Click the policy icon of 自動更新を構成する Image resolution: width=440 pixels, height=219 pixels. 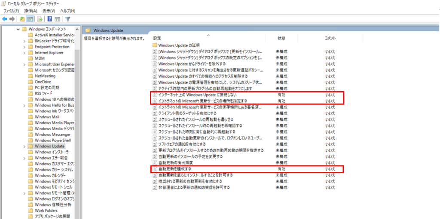[x=155, y=169]
